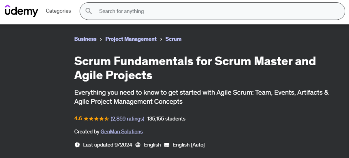Click the globe language icon
349x158 pixels.
click(138, 145)
